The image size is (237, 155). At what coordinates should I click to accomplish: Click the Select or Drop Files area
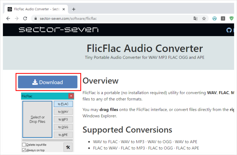point(37,119)
